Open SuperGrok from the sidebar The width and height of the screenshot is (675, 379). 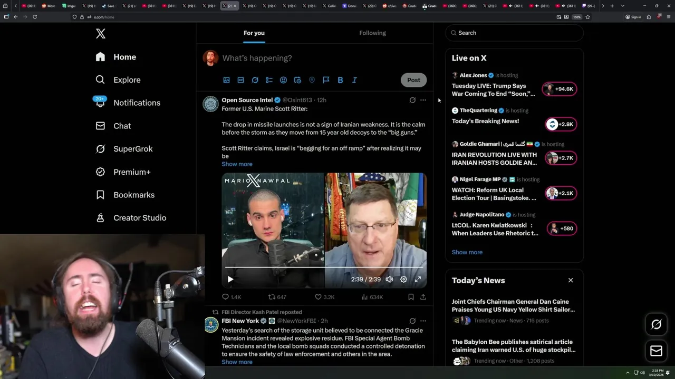tap(124, 149)
